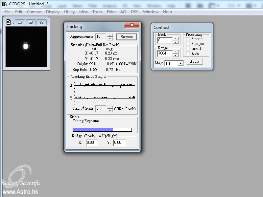Open the Camera menu
The height and width of the screenshot is (197, 263).
(34, 12)
